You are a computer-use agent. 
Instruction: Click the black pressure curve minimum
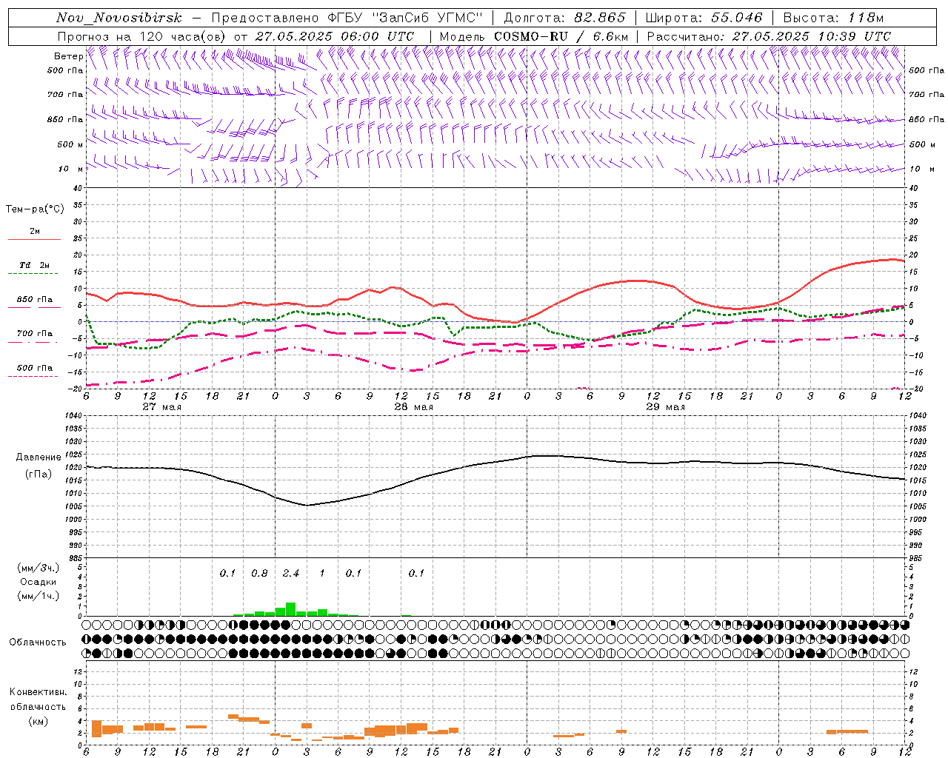307,505
